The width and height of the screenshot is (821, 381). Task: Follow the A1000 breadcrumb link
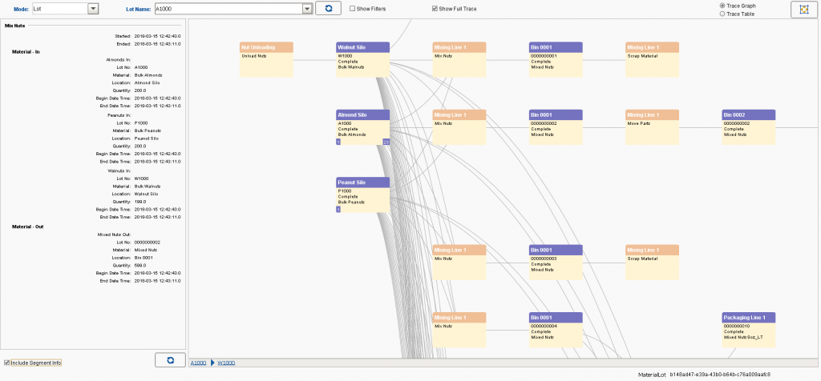coord(198,363)
